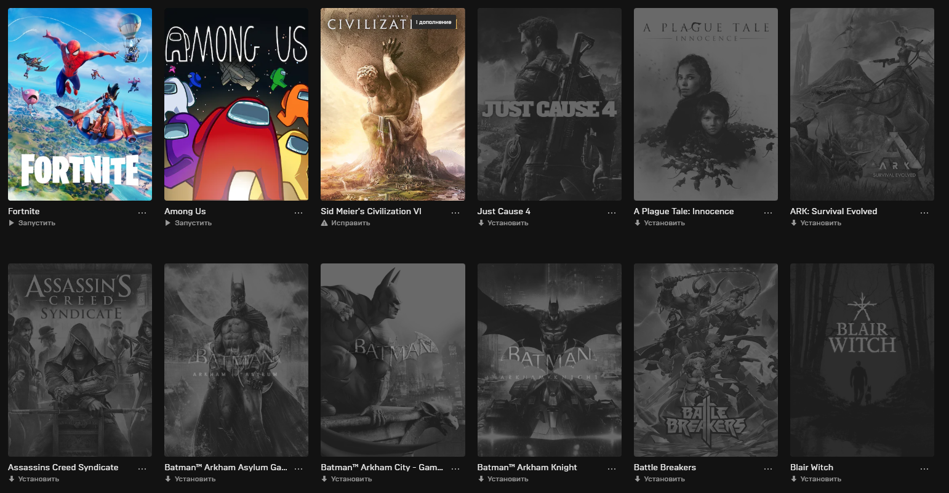The image size is (949, 493).
Task: Open options menu for A Plague Tale: Innocence
Action: tap(768, 212)
